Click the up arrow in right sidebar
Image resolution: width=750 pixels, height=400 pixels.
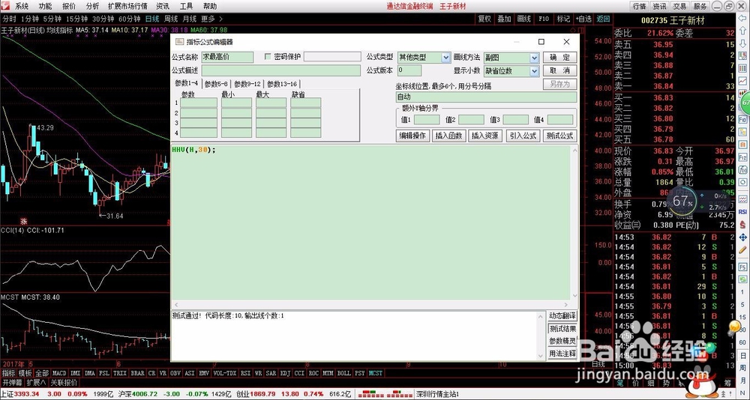(x=742, y=30)
